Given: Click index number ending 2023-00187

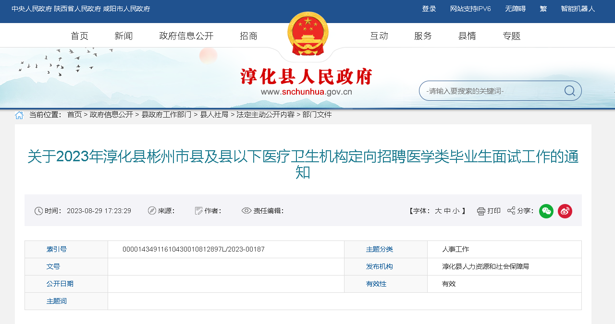Looking at the screenshot, I should [194, 250].
